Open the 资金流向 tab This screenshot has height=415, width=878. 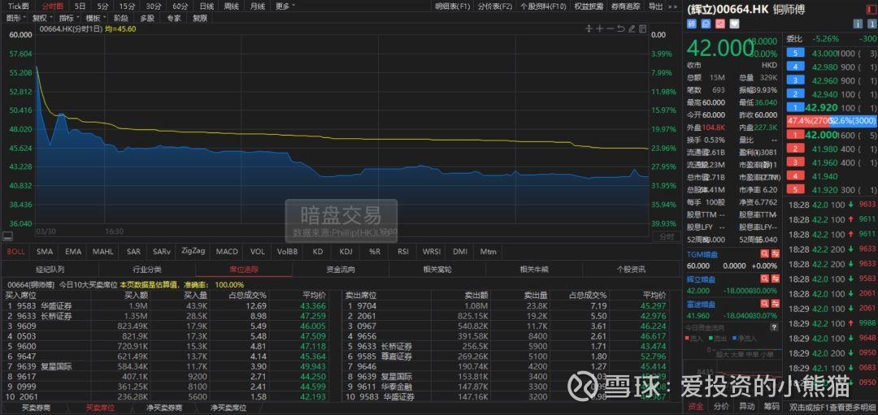341,269
